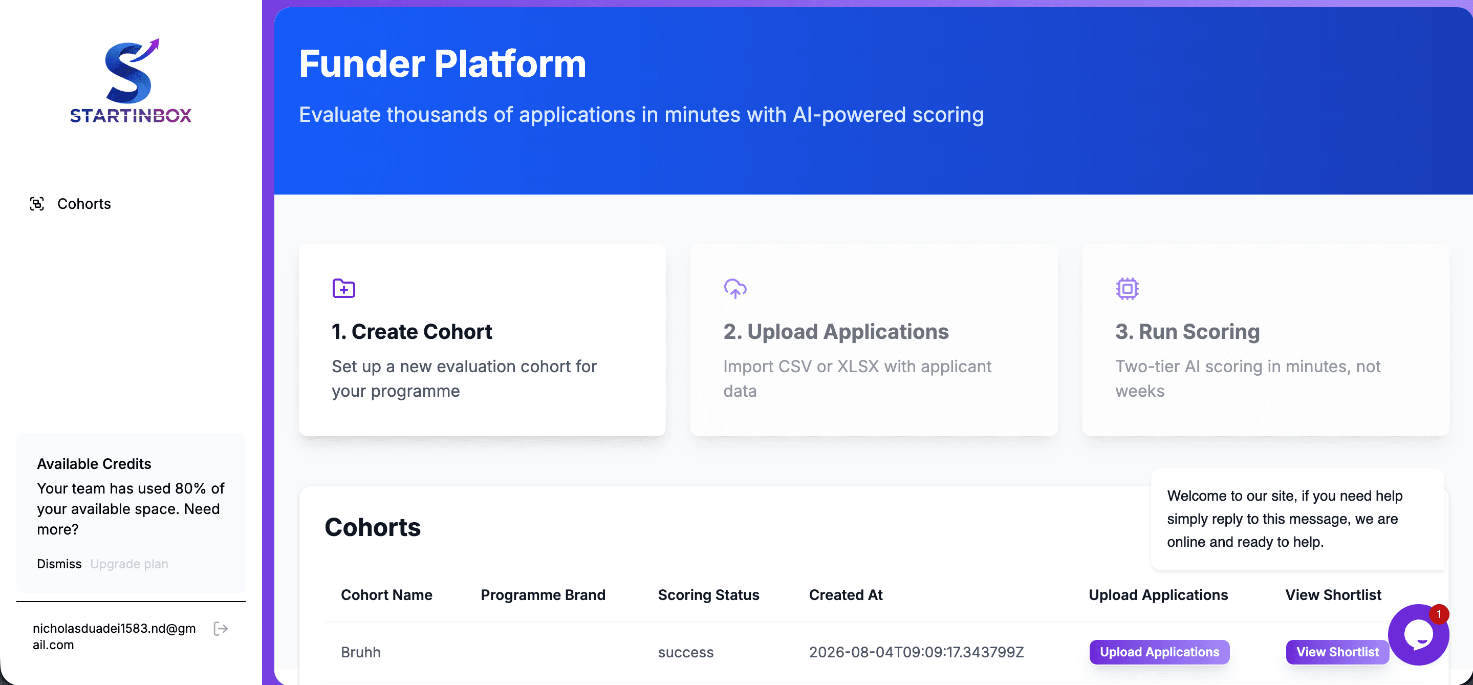Click Upload Applications button for Bruhh
This screenshot has height=685, width=1473.
point(1159,652)
